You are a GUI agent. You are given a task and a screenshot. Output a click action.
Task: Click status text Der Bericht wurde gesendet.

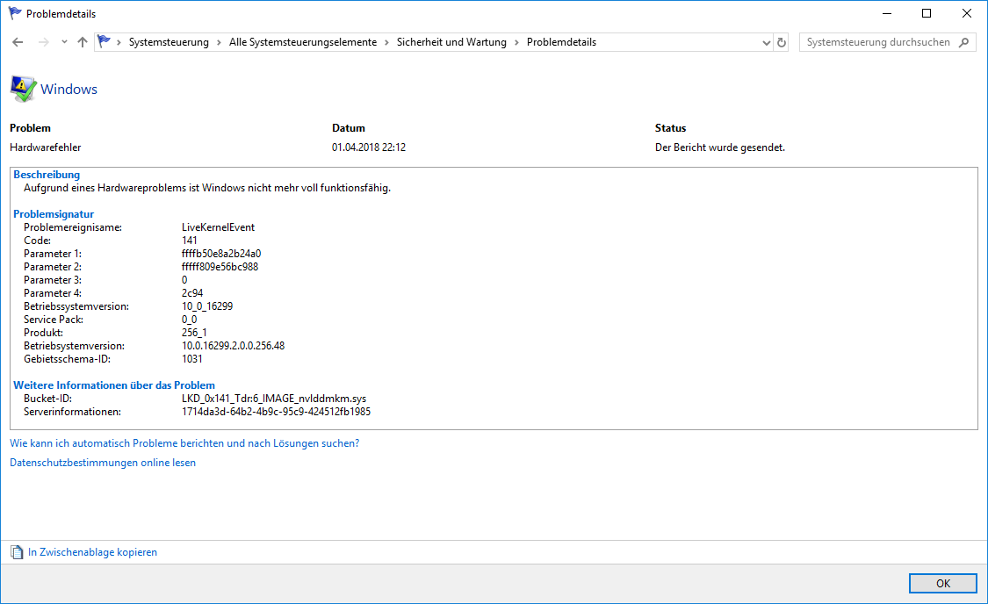click(x=720, y=147)
